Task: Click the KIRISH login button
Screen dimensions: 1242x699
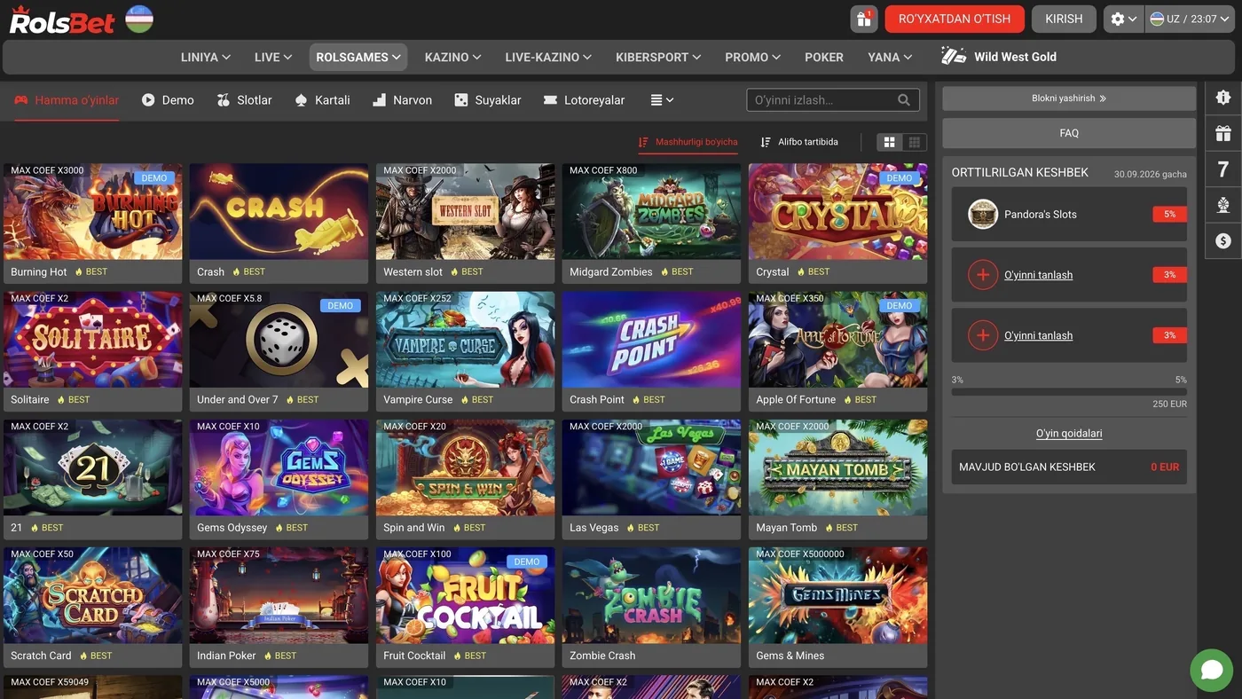Action: click(x=1064, y=19)
